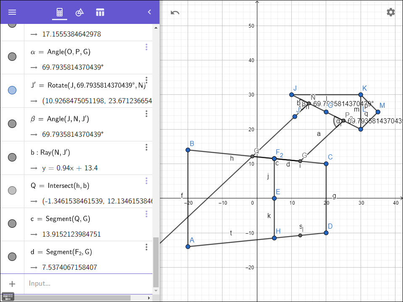Select point P in the graph
This screenshot has height=302, width=403.
point(343,120)
